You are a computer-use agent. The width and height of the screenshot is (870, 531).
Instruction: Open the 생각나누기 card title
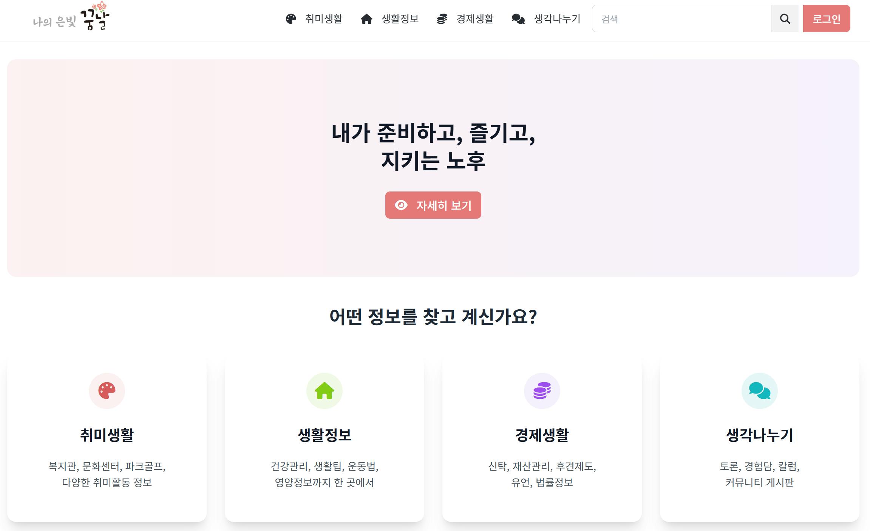click(x=759, y=435)
